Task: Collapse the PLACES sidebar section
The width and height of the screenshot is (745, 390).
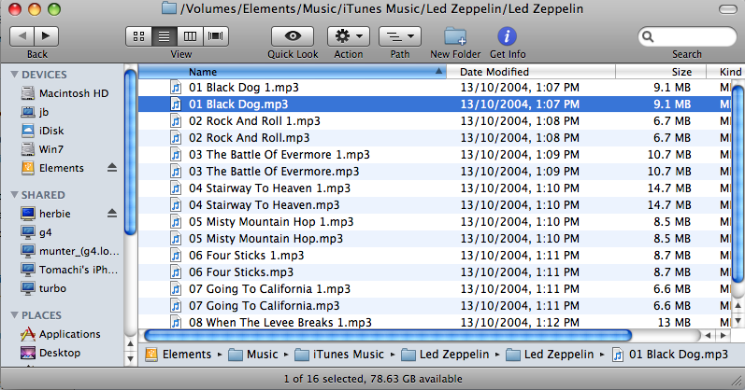Action: [14, 315]
